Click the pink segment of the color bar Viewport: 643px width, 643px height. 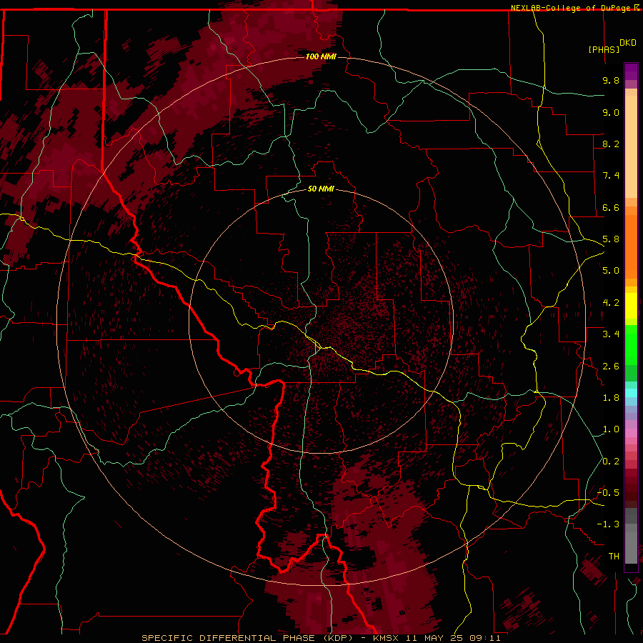click(x=631, y=433)
